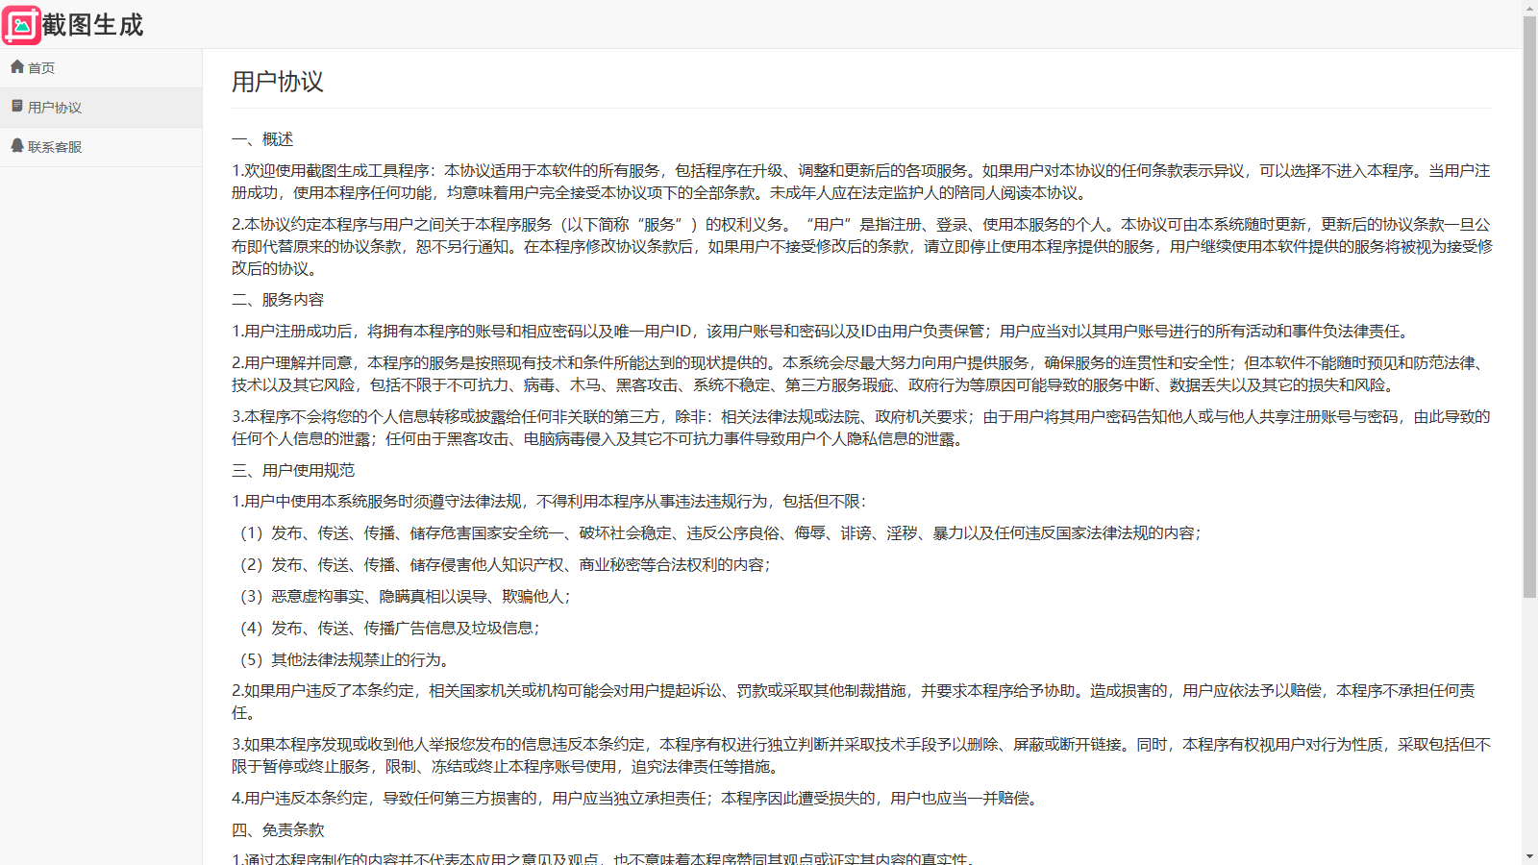Click list item (3) 恶意虚构事实 line
Viewport: 1538px width, 865px height.
pos(404,597)
